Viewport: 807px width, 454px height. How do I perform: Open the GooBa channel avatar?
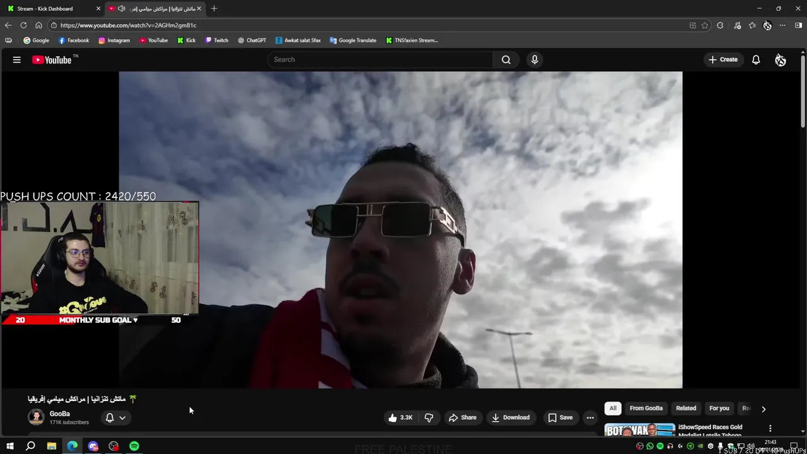pos(36,417)
